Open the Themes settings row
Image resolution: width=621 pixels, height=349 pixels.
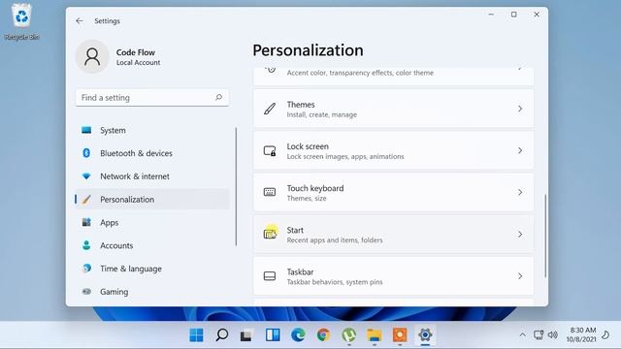[393, 109]
